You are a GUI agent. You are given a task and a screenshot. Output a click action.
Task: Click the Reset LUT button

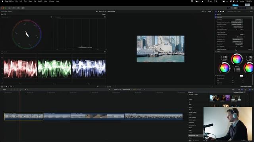coord(239,44)
